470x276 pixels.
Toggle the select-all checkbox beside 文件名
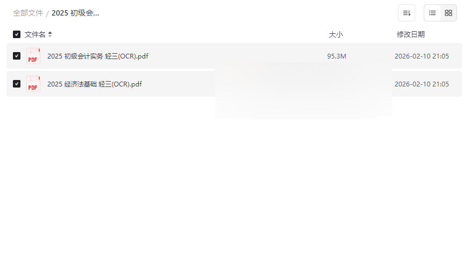click(x=17, y=34)
